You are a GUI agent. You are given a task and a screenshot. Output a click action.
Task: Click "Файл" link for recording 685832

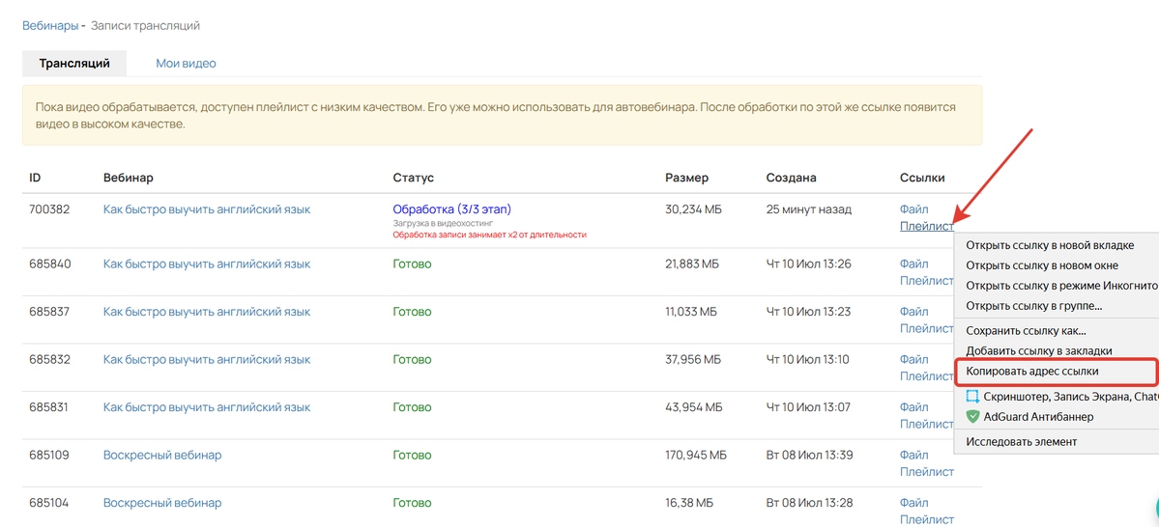tap(913, 359)
